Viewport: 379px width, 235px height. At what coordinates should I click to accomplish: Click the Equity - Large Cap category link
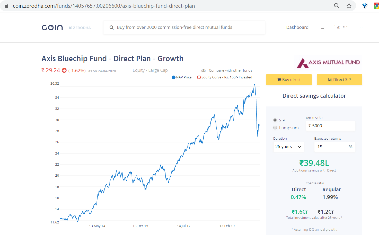(x=150, y=70)
